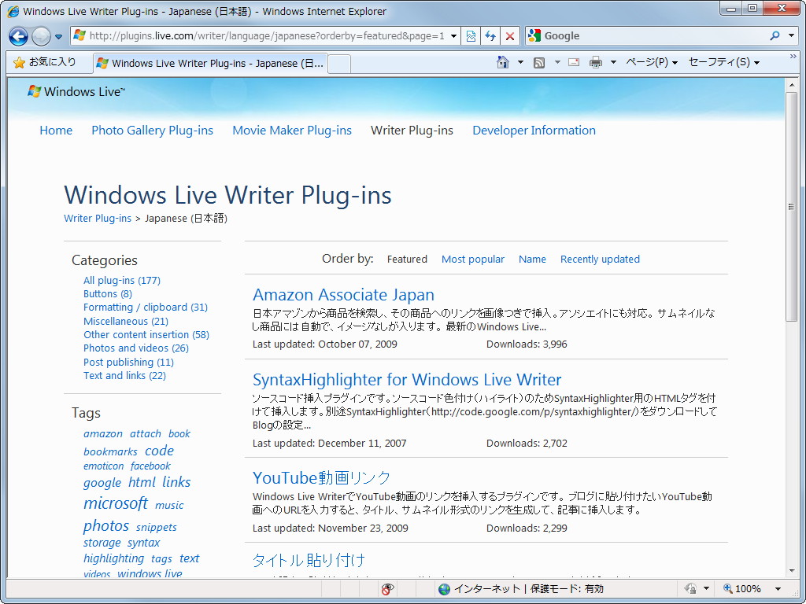806x604 pixels.
Task: Click the microsoft tag
Action: [x=115, y=503]
